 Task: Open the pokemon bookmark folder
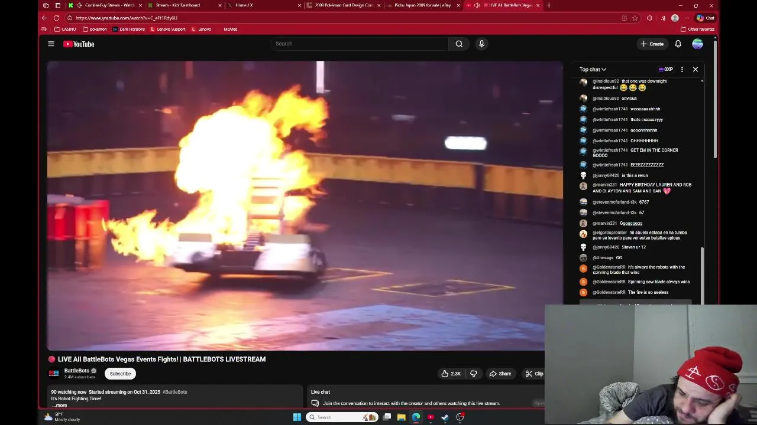coord(95,29)
